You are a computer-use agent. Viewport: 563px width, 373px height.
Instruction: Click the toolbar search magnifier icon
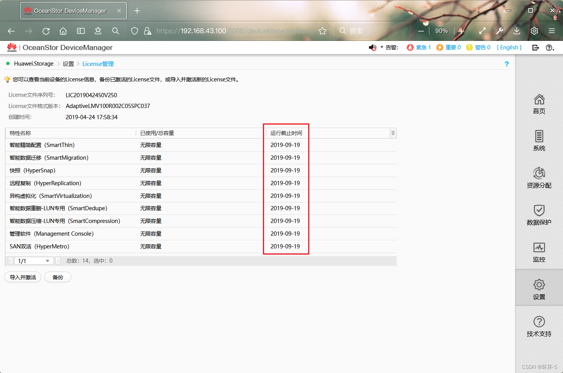click(x=115, y=31)
